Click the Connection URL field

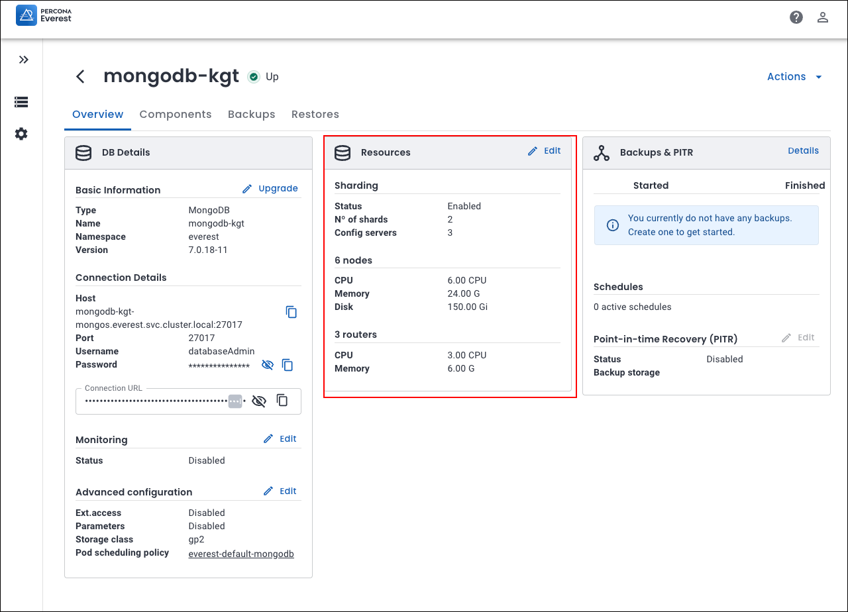coord(156,401)
